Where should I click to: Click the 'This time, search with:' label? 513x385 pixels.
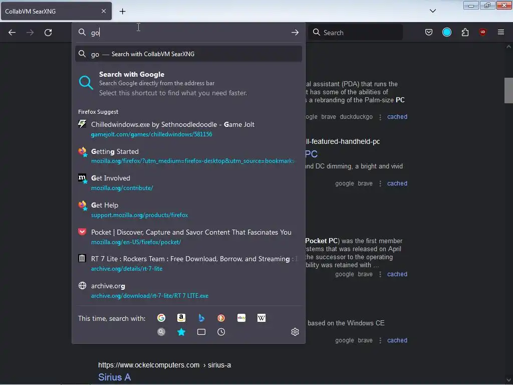112,318
